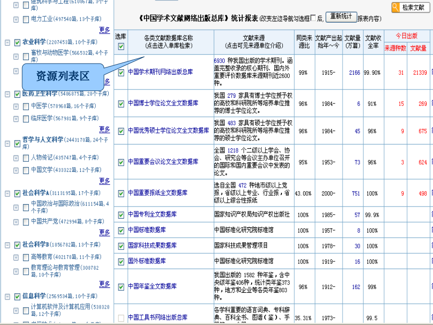Select the 中国共产党 tree item label
433x325 pixels.
click(67, 221)
